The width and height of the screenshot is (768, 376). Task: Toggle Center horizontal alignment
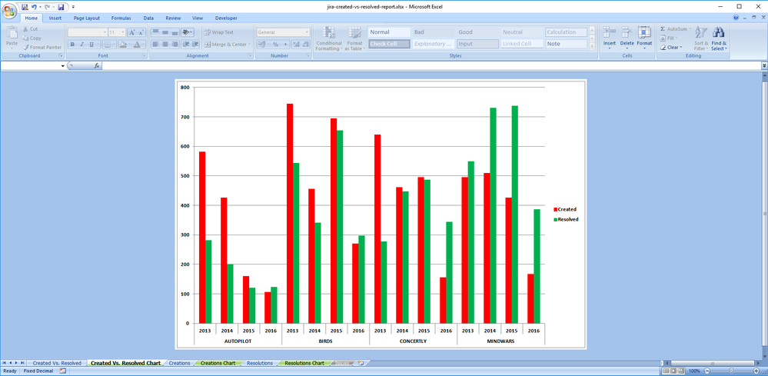click(x=165, y=45)
